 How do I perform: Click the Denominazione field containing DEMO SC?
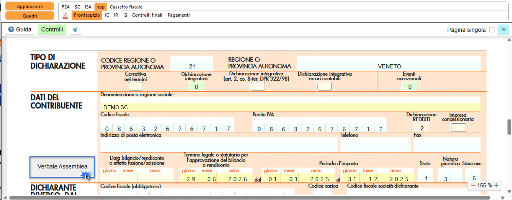[290, 107]
